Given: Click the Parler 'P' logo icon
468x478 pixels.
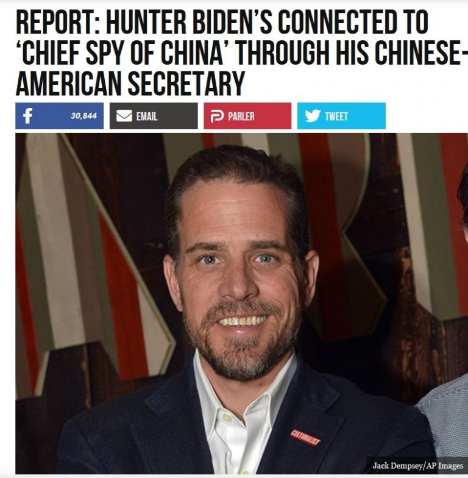Looking at the screenshot, I should pos(217,116).
